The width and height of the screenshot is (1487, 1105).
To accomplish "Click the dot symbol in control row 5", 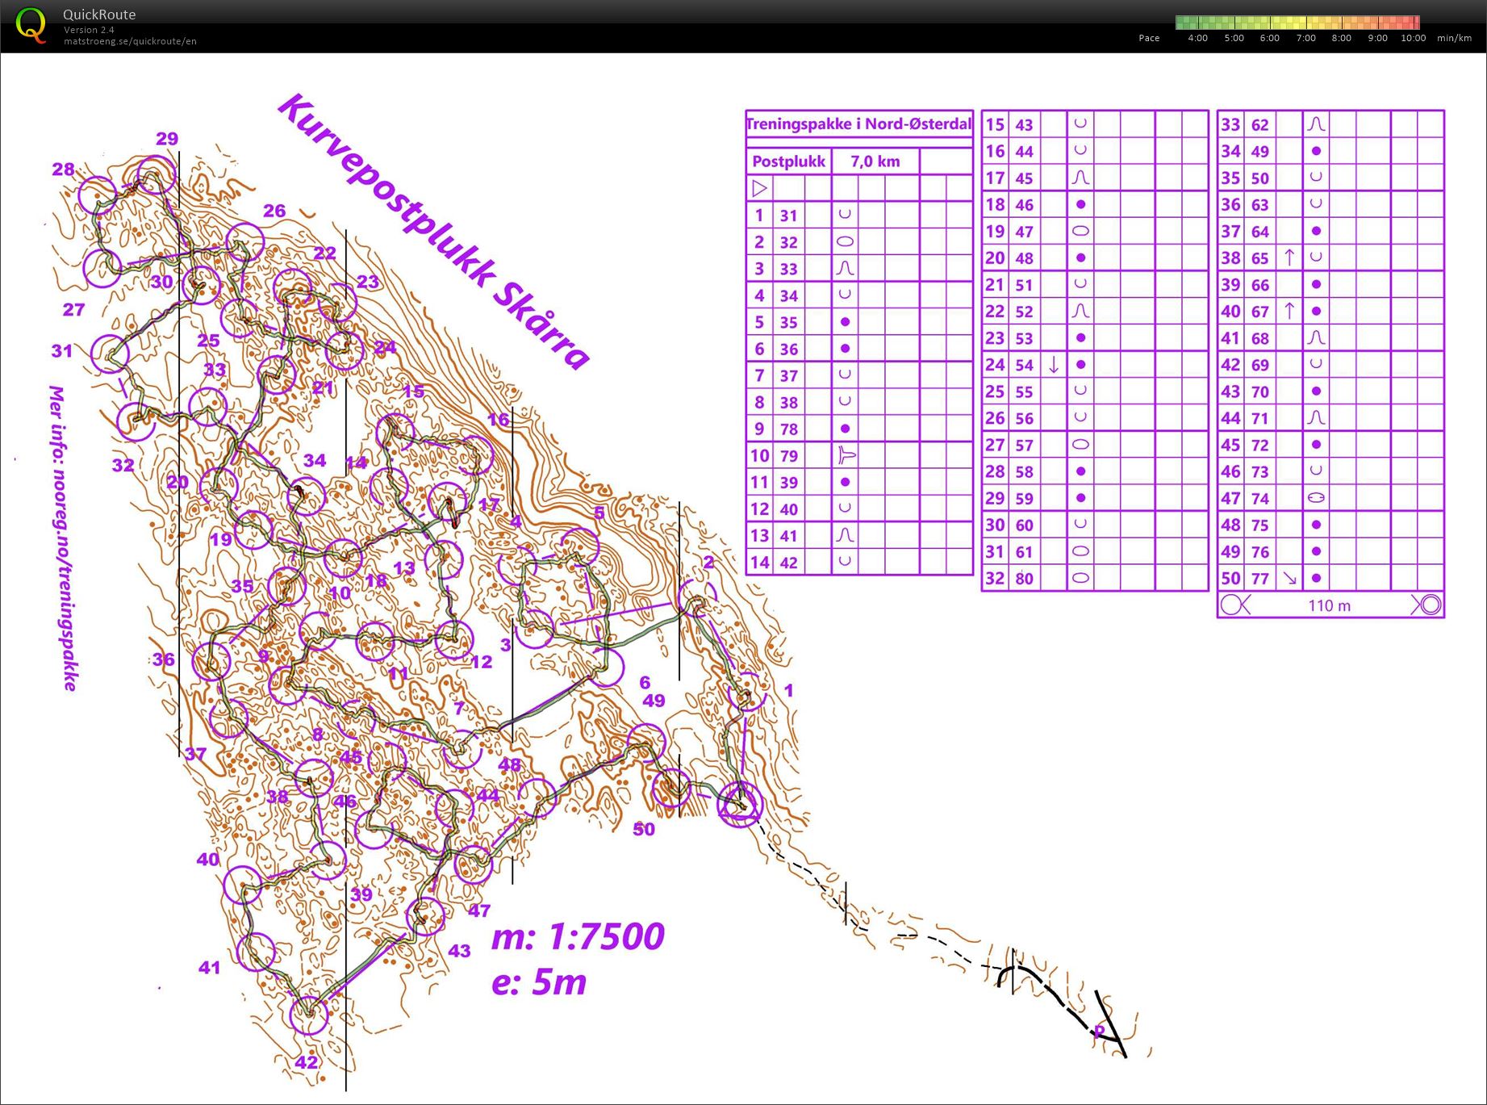I will (x=845, y=321).
